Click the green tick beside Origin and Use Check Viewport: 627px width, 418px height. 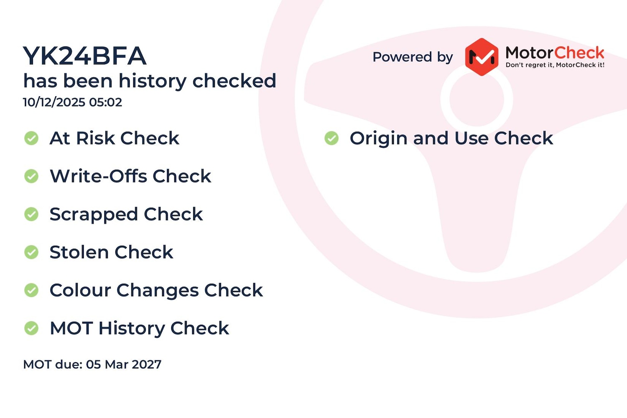pos(331,138)
